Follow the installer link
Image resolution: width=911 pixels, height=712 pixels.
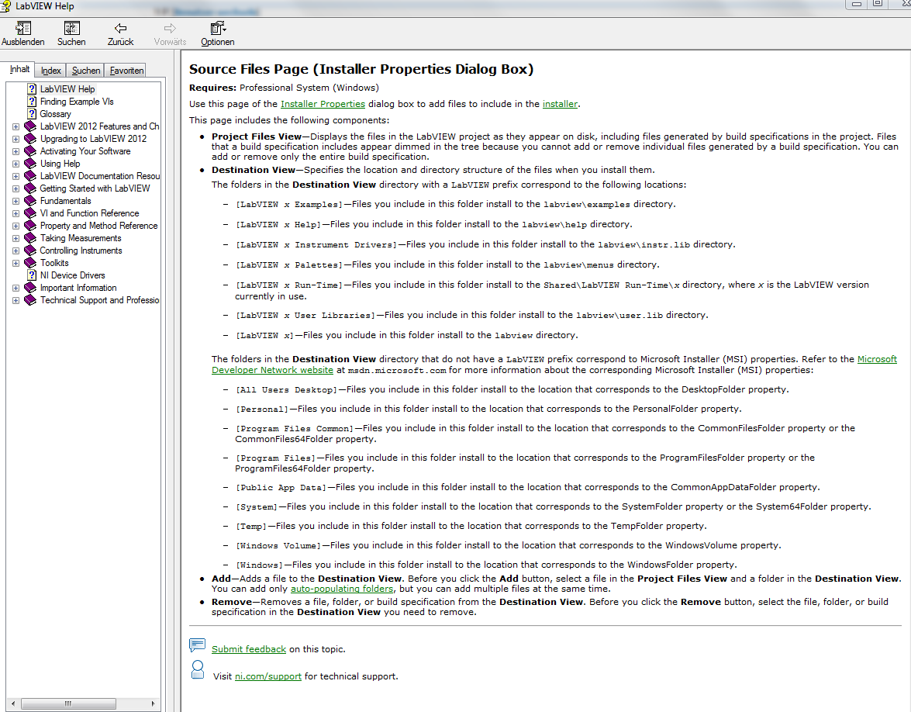coord(560,104)
